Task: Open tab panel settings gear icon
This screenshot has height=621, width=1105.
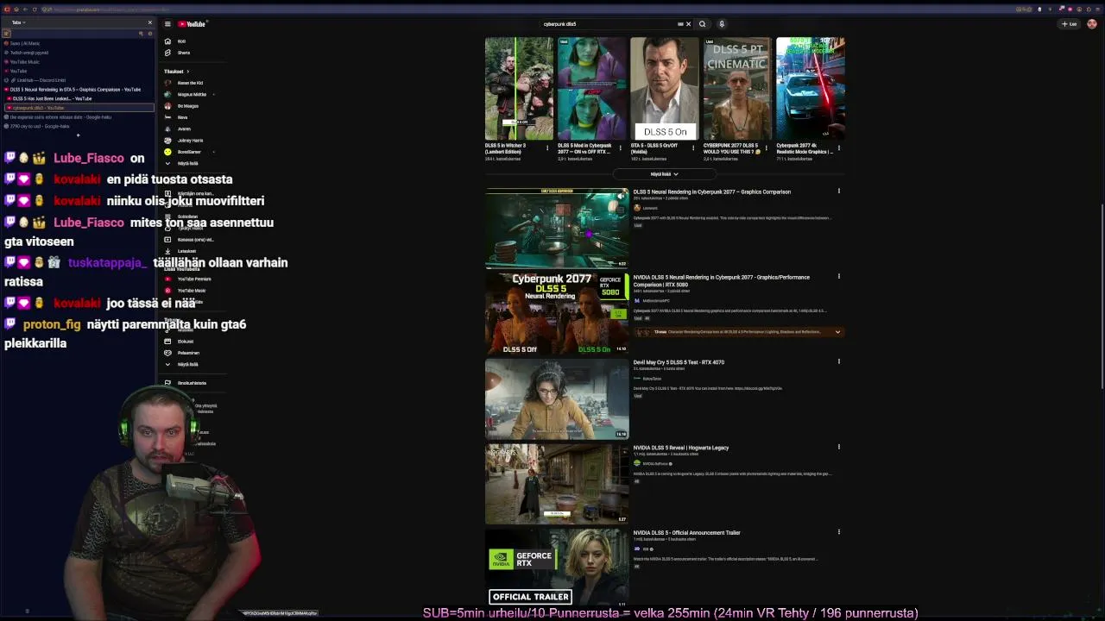Action: tap(149, 34)
